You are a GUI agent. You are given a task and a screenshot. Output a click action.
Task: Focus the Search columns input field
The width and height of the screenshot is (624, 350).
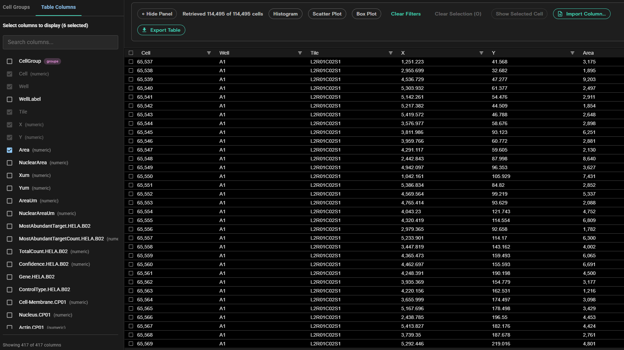(x=60, y=42)
